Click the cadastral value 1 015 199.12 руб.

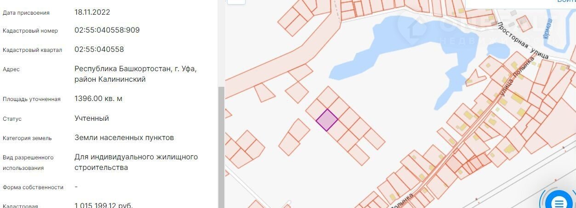(103, 205)
